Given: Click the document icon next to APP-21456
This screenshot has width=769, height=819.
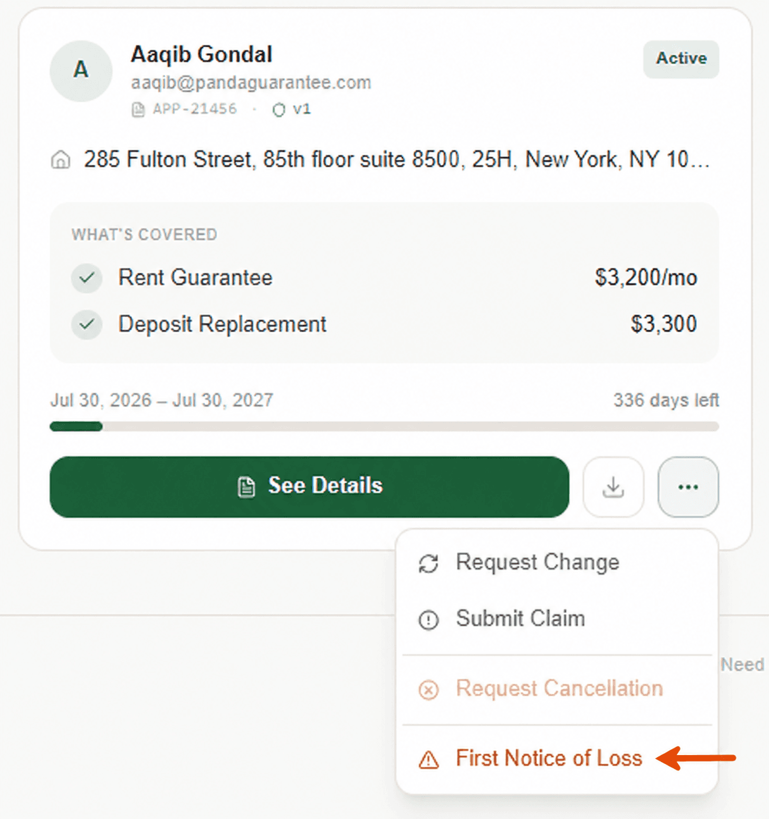Looking at the screenshot, I should (x=138, y=109).
